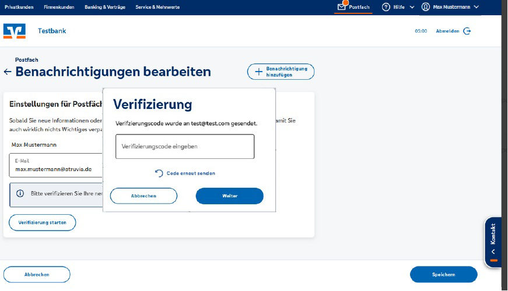Screen dimensions: 508x291
Task: Open the Hilfe menu label
Action: (399, 7)
